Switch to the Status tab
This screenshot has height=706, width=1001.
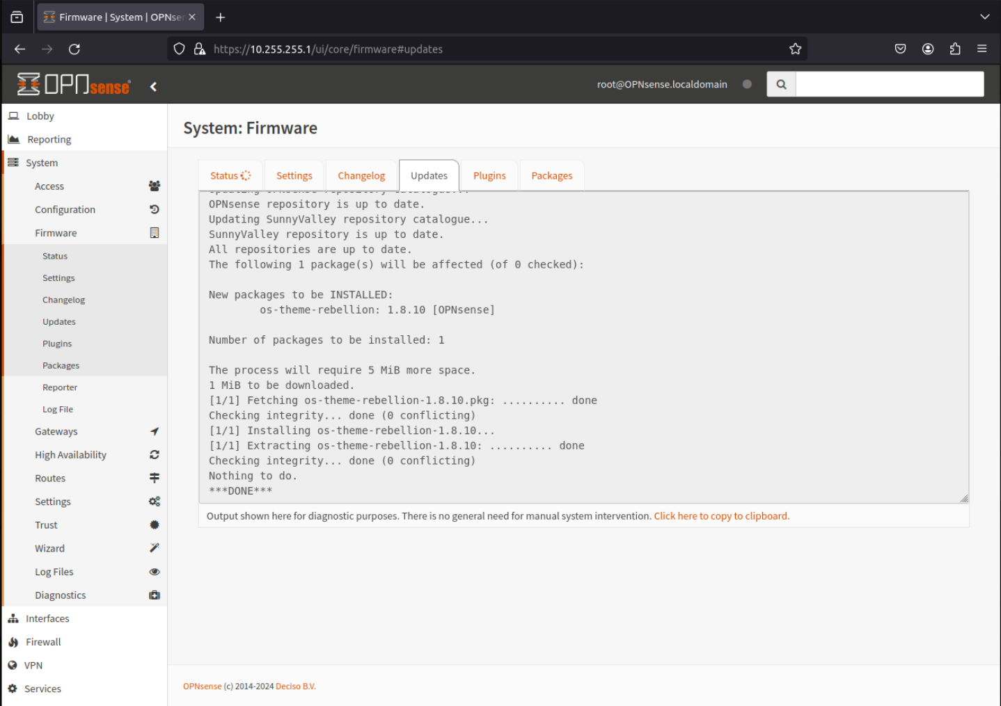230,175
